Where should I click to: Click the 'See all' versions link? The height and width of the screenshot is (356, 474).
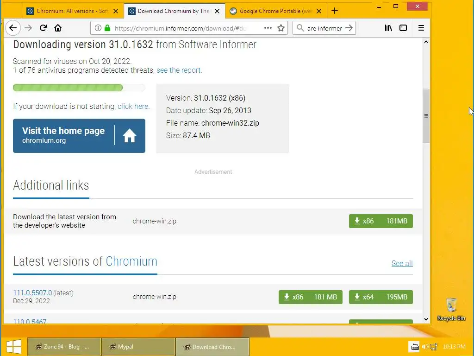pos(402,263)
